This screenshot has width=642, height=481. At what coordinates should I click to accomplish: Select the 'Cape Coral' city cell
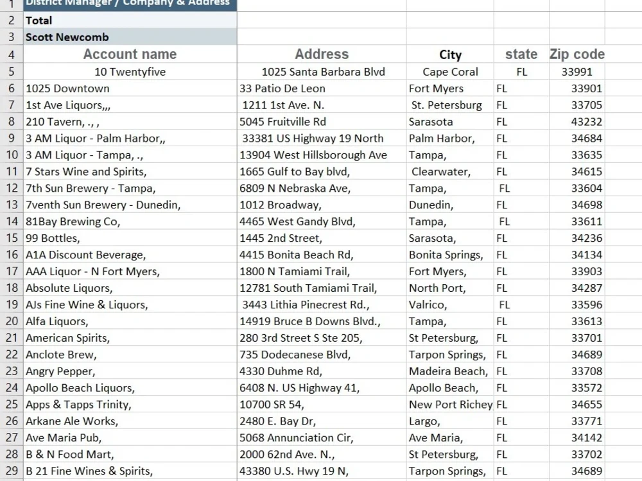tap(450, 72)
